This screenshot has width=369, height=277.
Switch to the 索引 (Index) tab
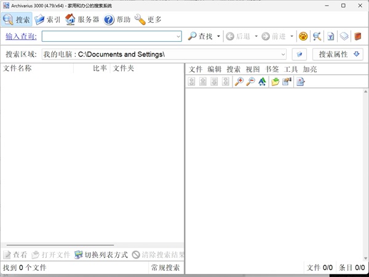coord(48,20)
